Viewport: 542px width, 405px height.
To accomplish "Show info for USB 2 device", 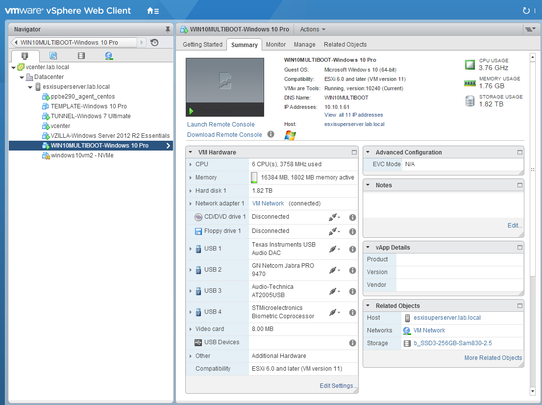I will [x=352, y=270].
